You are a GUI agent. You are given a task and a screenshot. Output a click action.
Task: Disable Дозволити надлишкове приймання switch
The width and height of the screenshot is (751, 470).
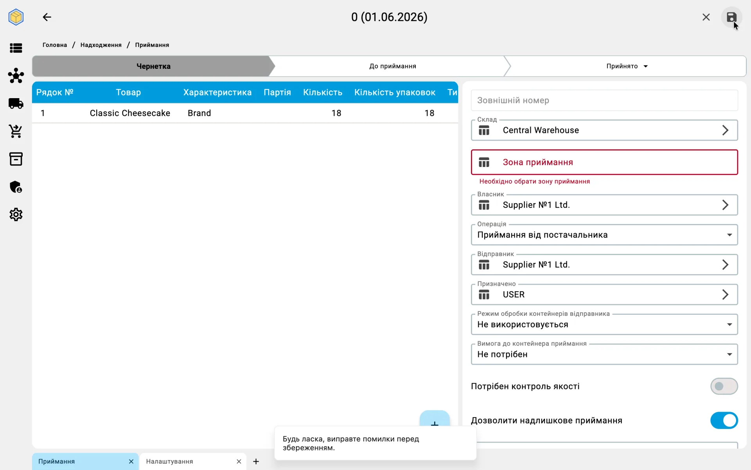pos(724,420)
